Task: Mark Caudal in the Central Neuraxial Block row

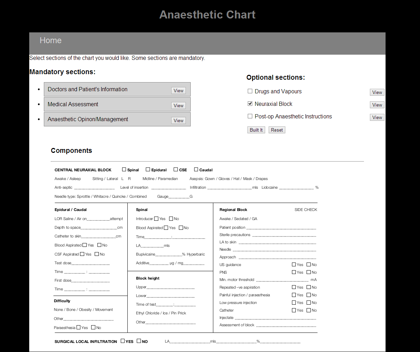Action: click(x=196, y=169)
